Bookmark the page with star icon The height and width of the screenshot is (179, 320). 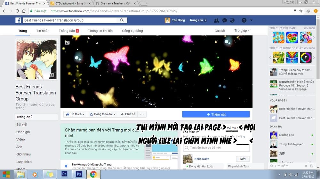[300, 11]
